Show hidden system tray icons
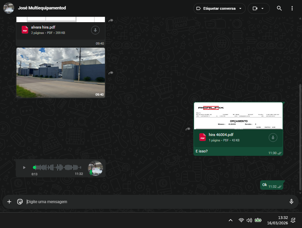Viewport: 302px width, 228px height. [230, 220]
